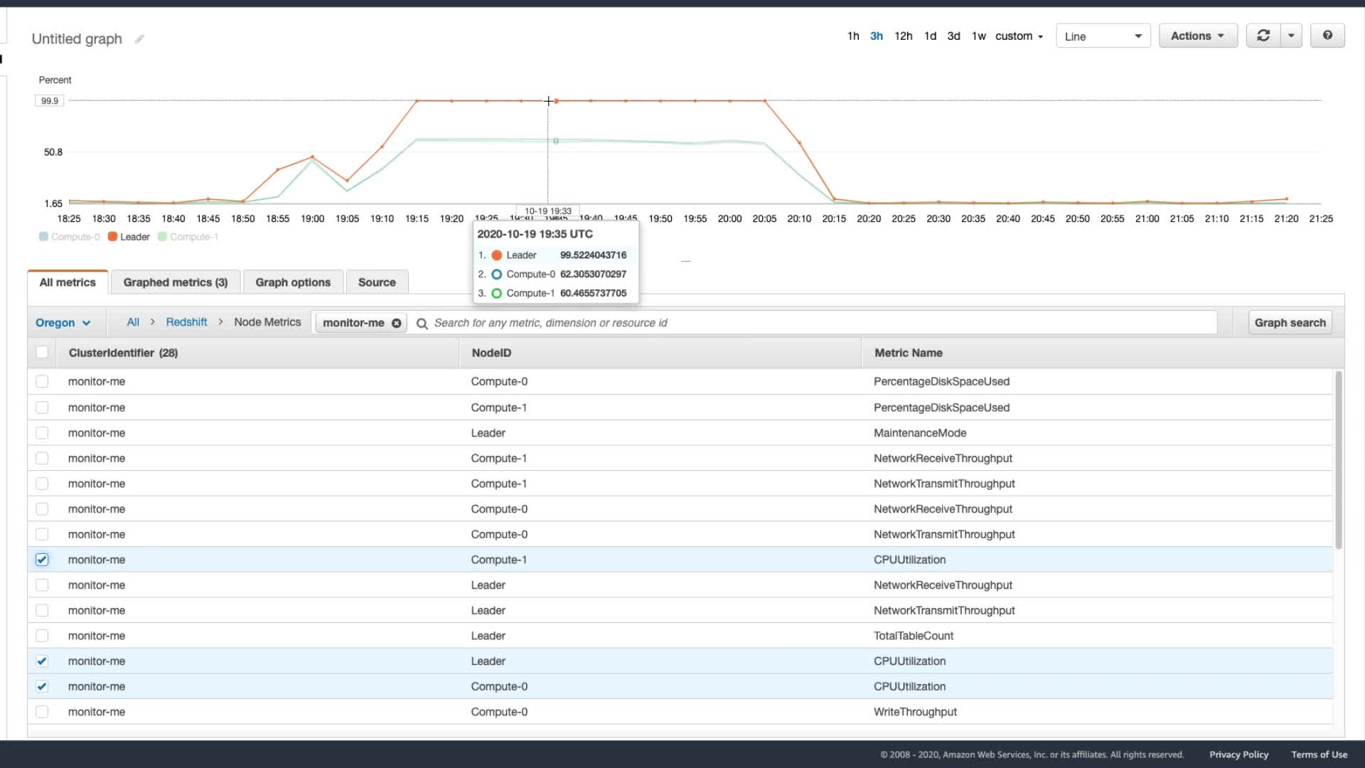Open the Graph options tab
1365x768 pixels.
[293, 282]
